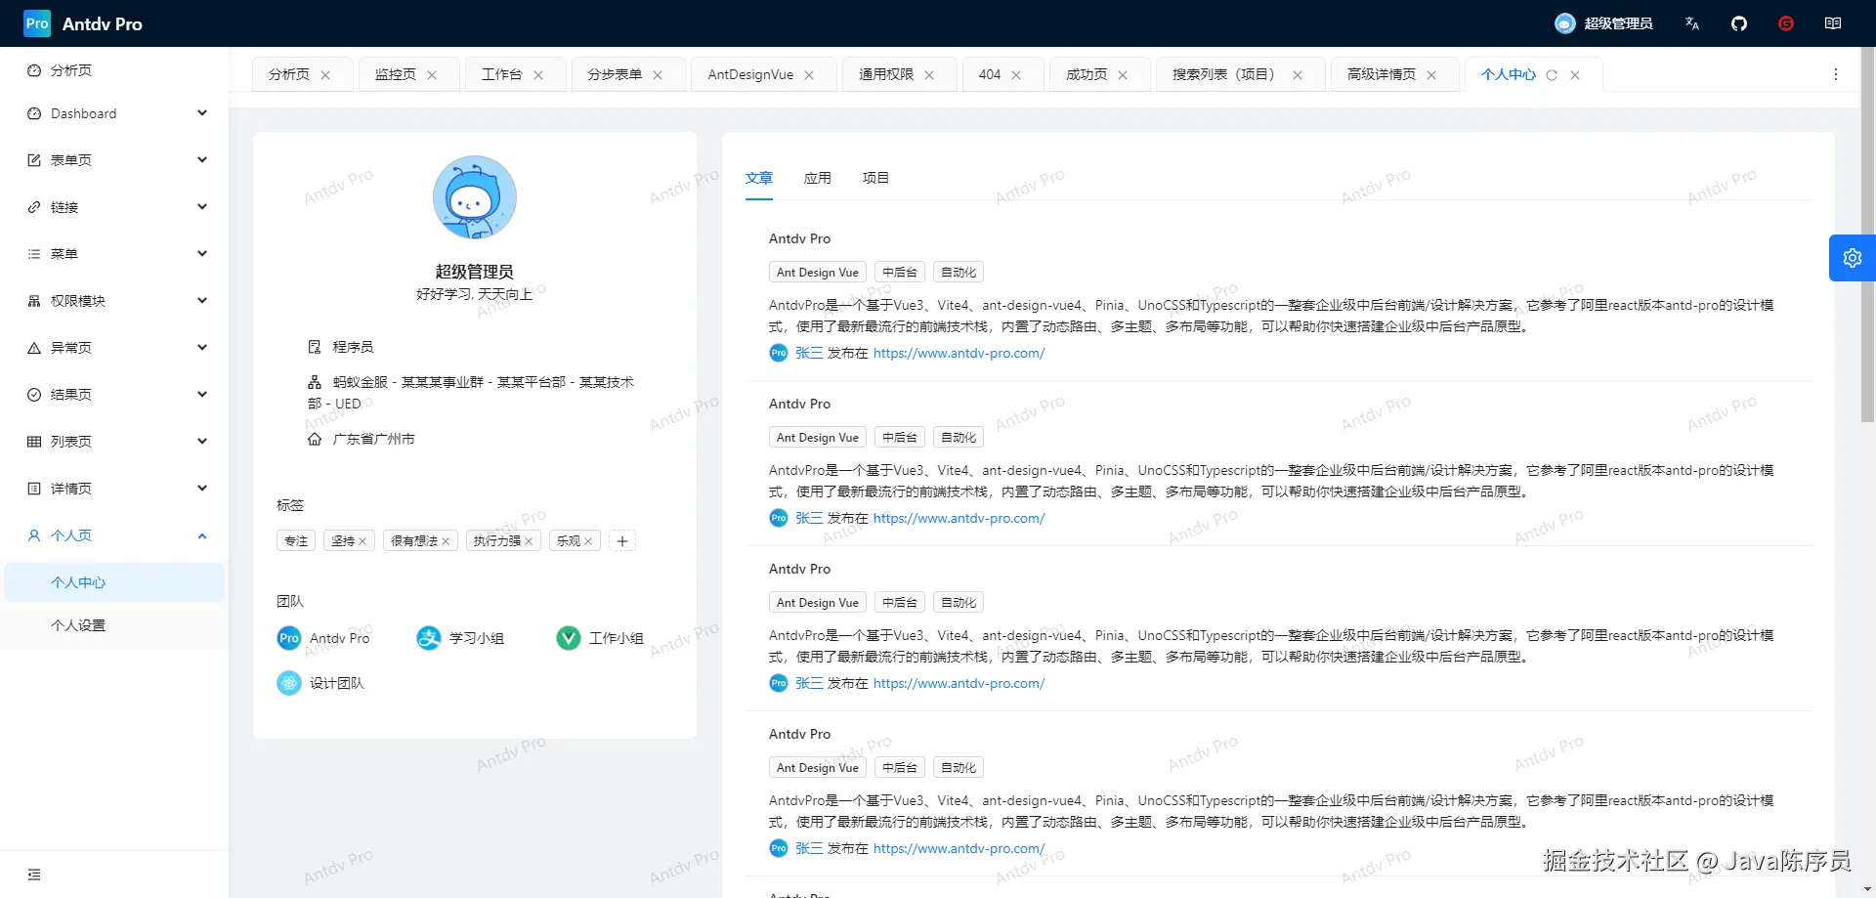The width and height of the screenshot is (1876, 898).
Task: Close the 分析页 tab
Action: [325, 75]
